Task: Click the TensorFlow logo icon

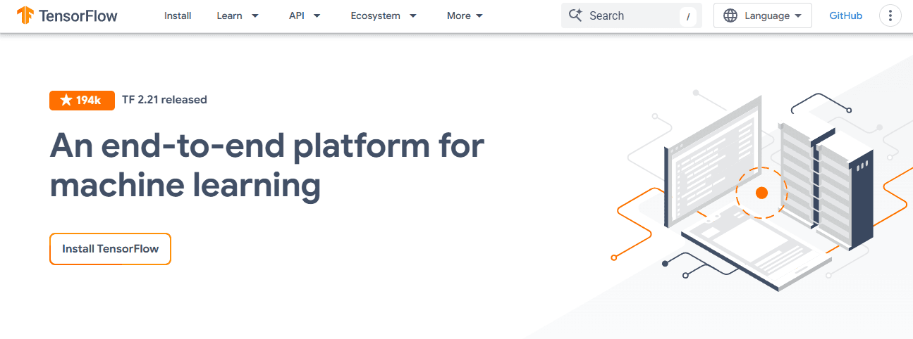Action: point(25,15)
